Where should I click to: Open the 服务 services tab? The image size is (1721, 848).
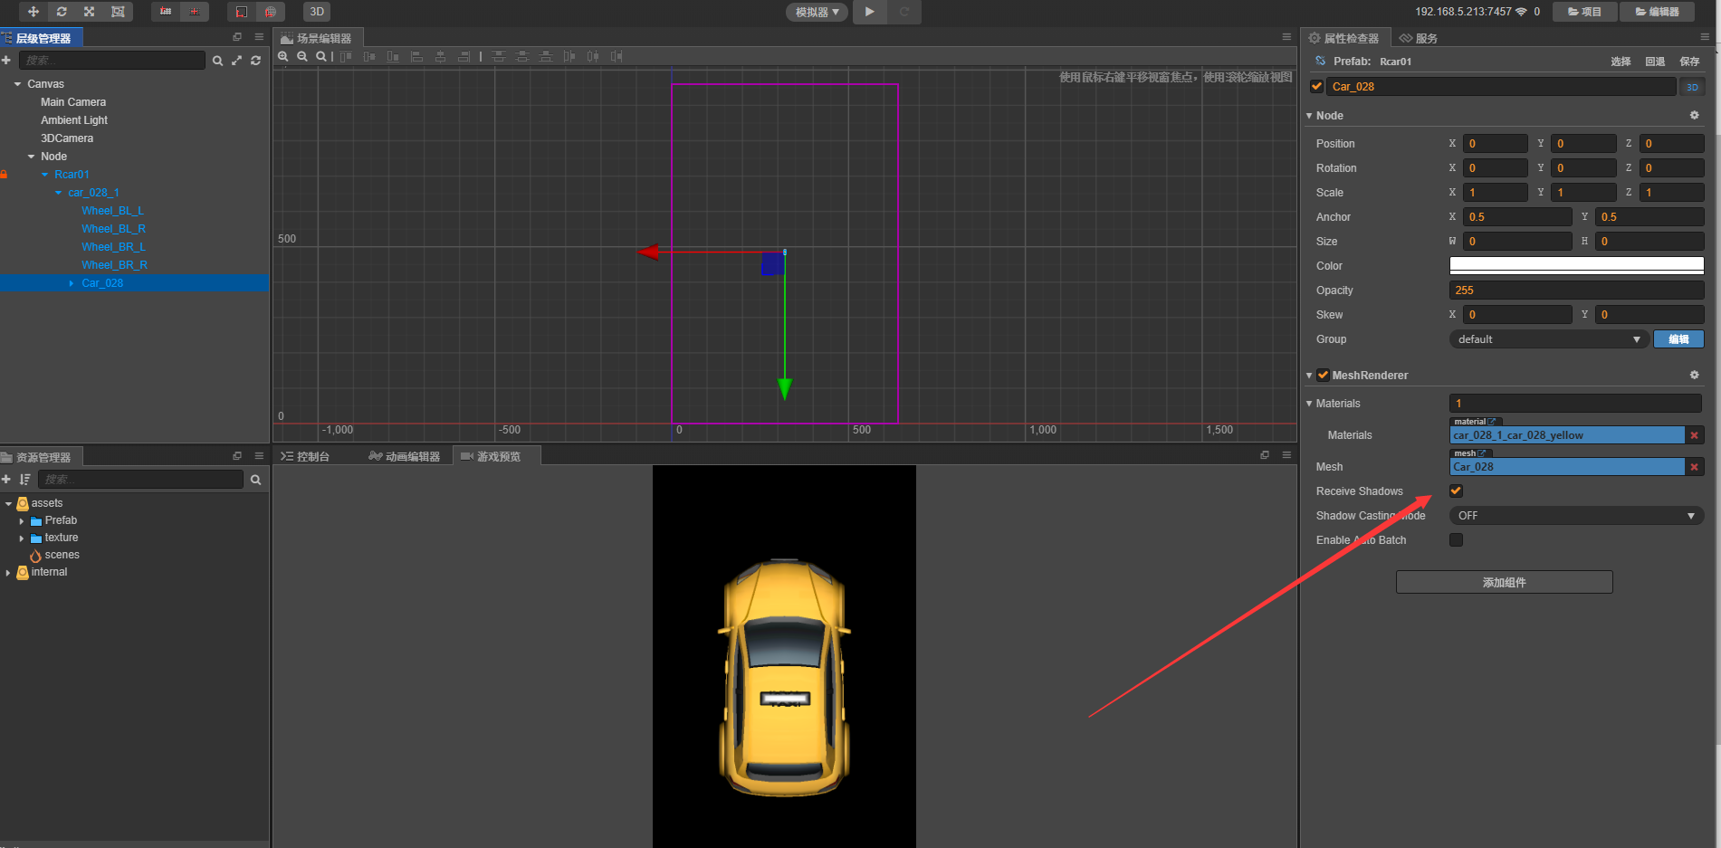(1419, 38)
